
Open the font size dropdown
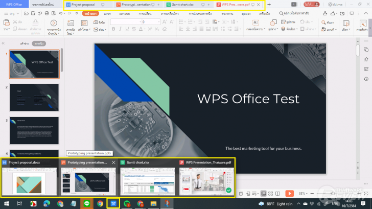159,22
